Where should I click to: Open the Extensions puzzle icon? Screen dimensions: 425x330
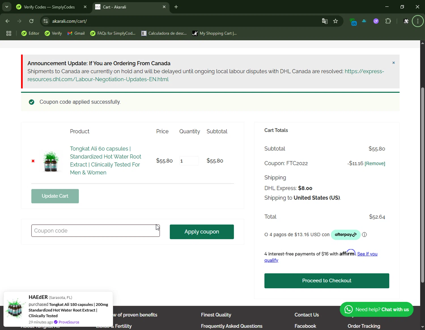coord(388,21)
